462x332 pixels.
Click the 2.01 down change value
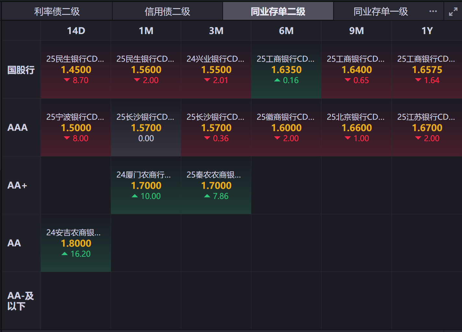pyautogui.click(x=216, y=80)
